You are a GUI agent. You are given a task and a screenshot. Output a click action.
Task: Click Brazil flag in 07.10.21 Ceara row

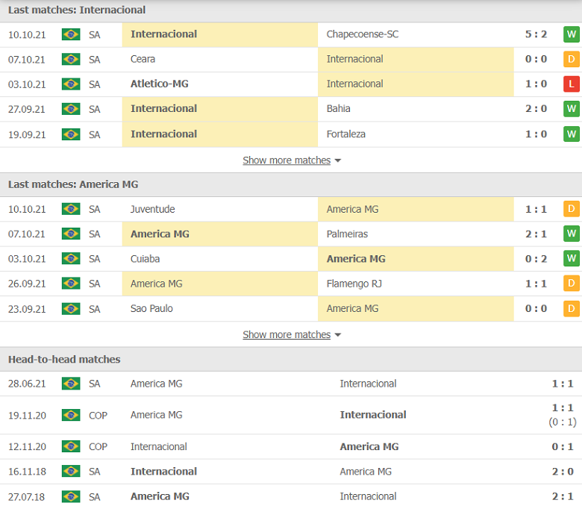(x=71, y=60)
